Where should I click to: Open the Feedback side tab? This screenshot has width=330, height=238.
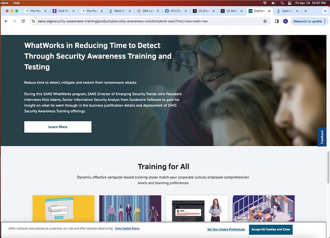pos(322,137)
